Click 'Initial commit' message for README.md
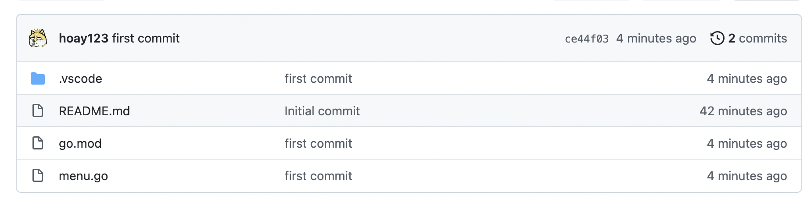 [x=322, y=111]
